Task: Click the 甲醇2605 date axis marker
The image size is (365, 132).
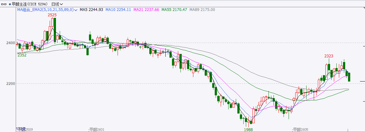Action: coord(301,129)
